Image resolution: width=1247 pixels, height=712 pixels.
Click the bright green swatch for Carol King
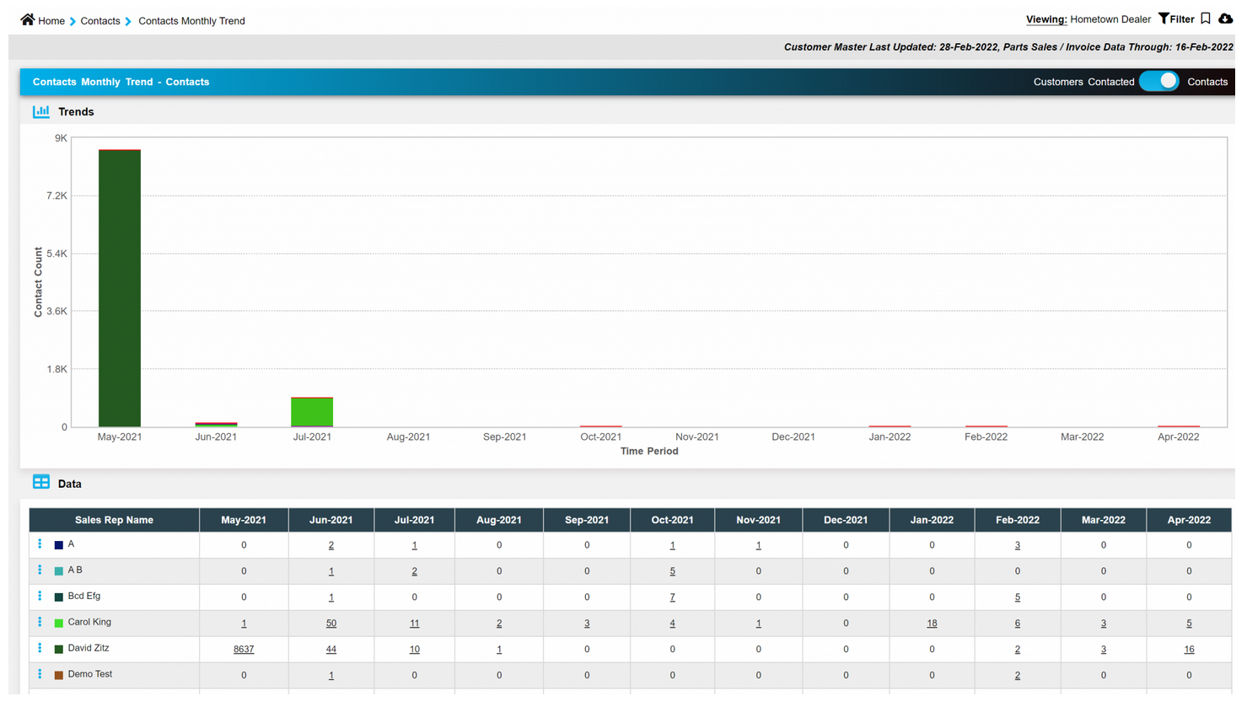click(59, 624)
